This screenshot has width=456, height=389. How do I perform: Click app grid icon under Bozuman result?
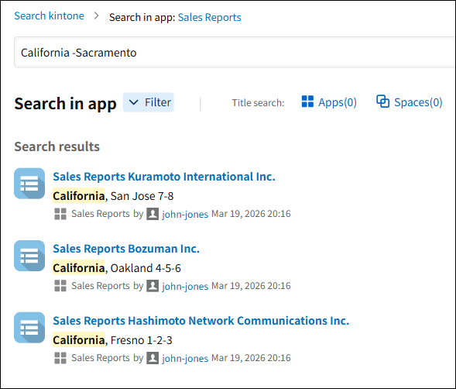(x=60, y=286)
